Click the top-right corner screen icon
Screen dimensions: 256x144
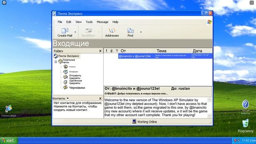pyautogui.click(x=252, y=2)
